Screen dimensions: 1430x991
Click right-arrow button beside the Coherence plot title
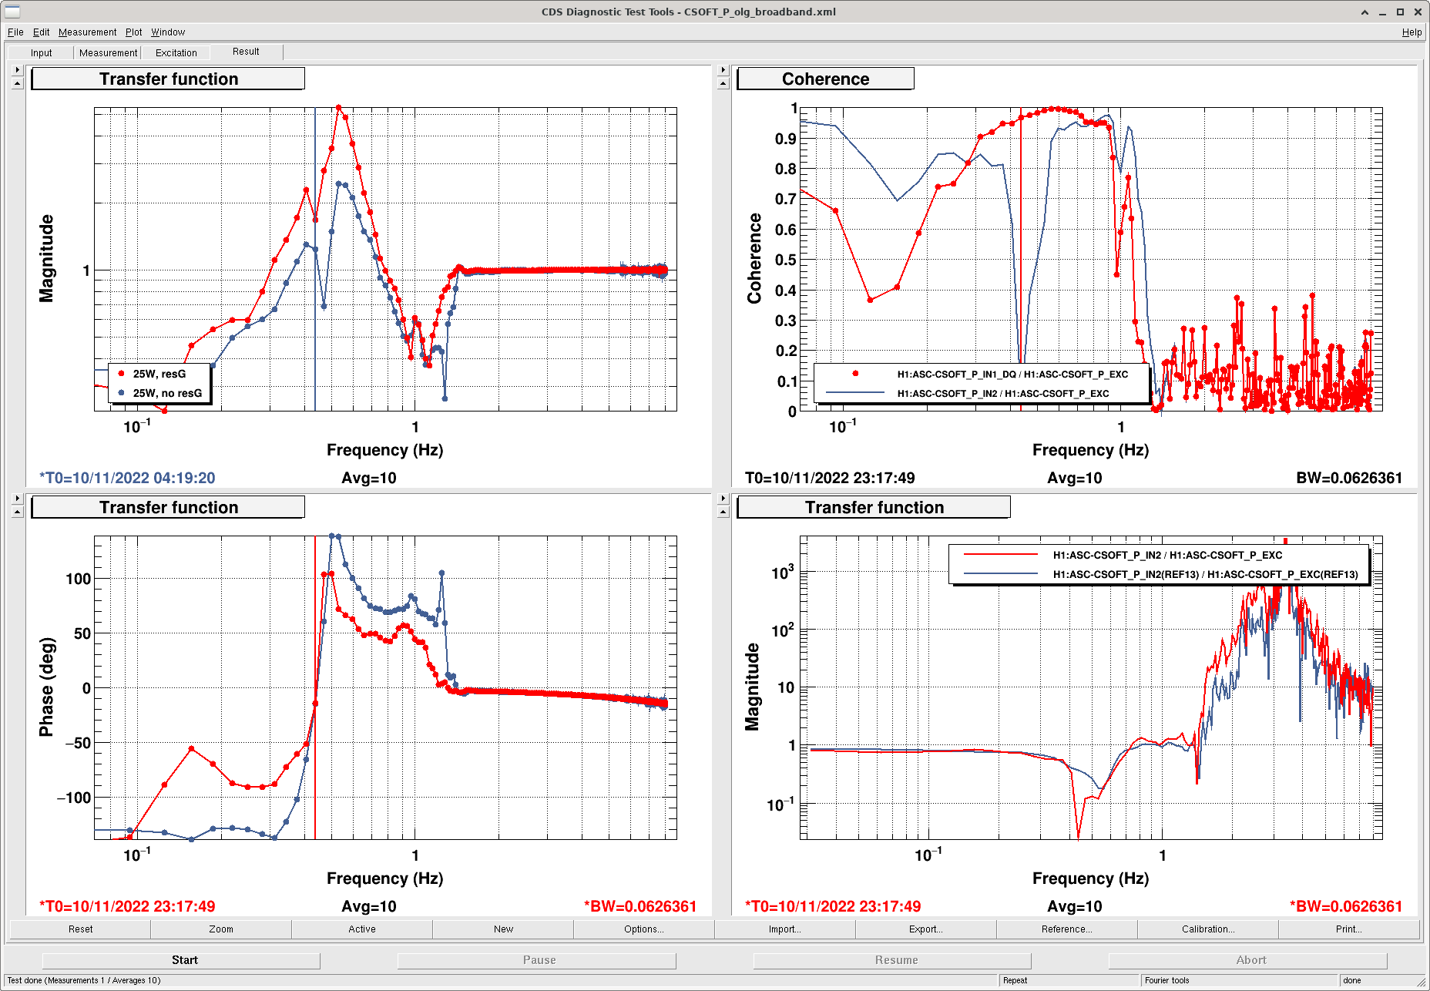tap(723, 69)
